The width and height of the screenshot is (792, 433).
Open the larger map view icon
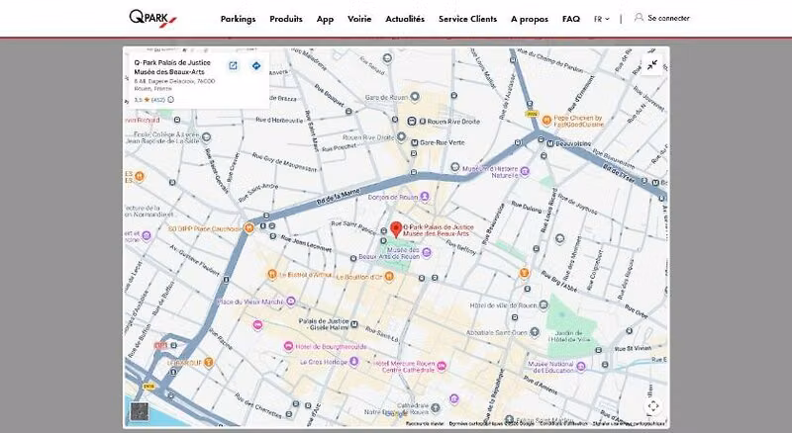pos(233,65)
